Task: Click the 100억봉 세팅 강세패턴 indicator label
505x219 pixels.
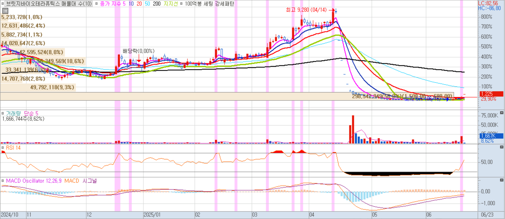Action: (x=209, y=4)
